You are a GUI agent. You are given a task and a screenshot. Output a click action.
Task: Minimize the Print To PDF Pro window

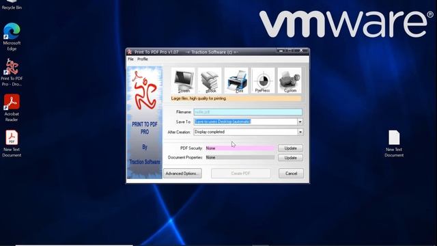pos(281,51)
